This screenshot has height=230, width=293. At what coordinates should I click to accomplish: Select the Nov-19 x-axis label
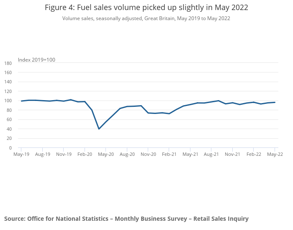(x=64, y=154)
